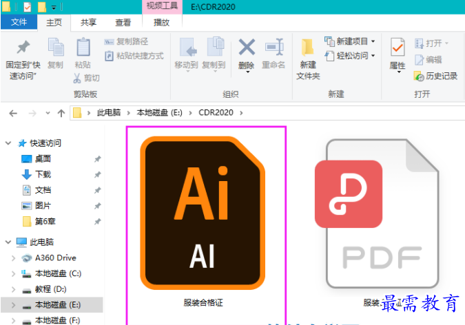This screenshot has height=325, width=465.
Task: Click the Edit (编辑) ribbon button
Action: 428,60
